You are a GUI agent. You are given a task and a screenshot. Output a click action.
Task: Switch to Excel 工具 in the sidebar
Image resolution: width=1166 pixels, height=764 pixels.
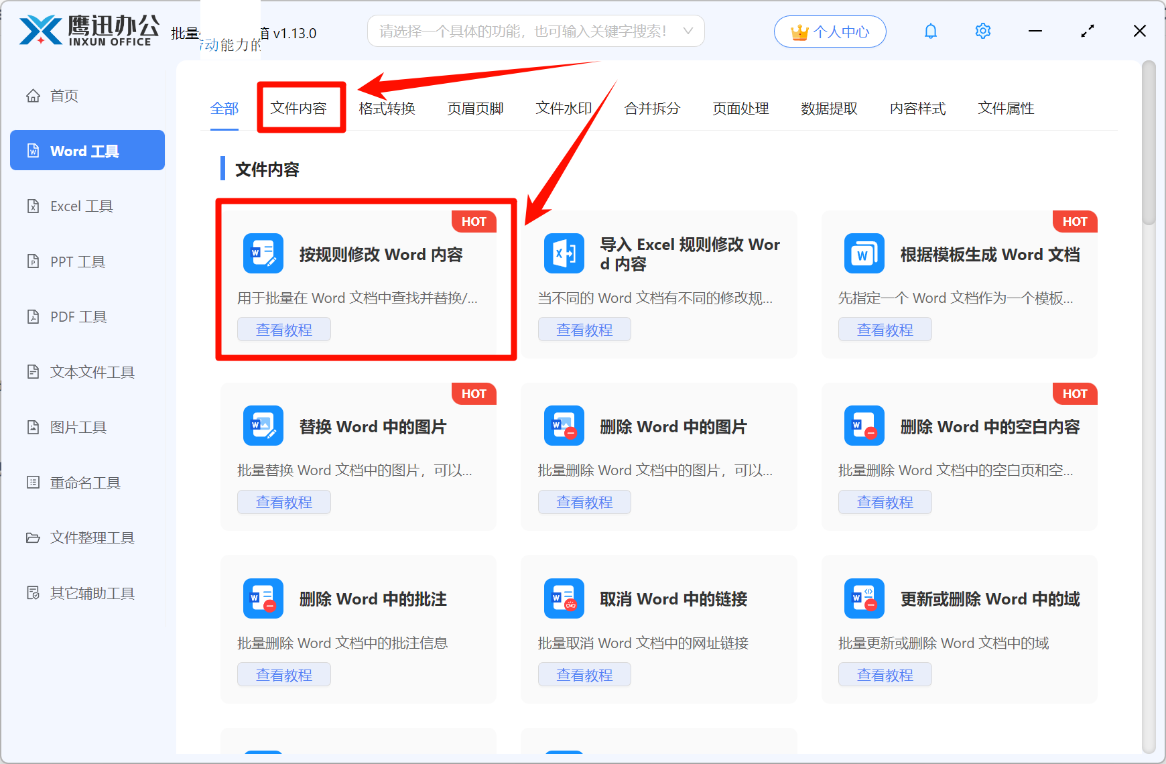coord(82,206)
